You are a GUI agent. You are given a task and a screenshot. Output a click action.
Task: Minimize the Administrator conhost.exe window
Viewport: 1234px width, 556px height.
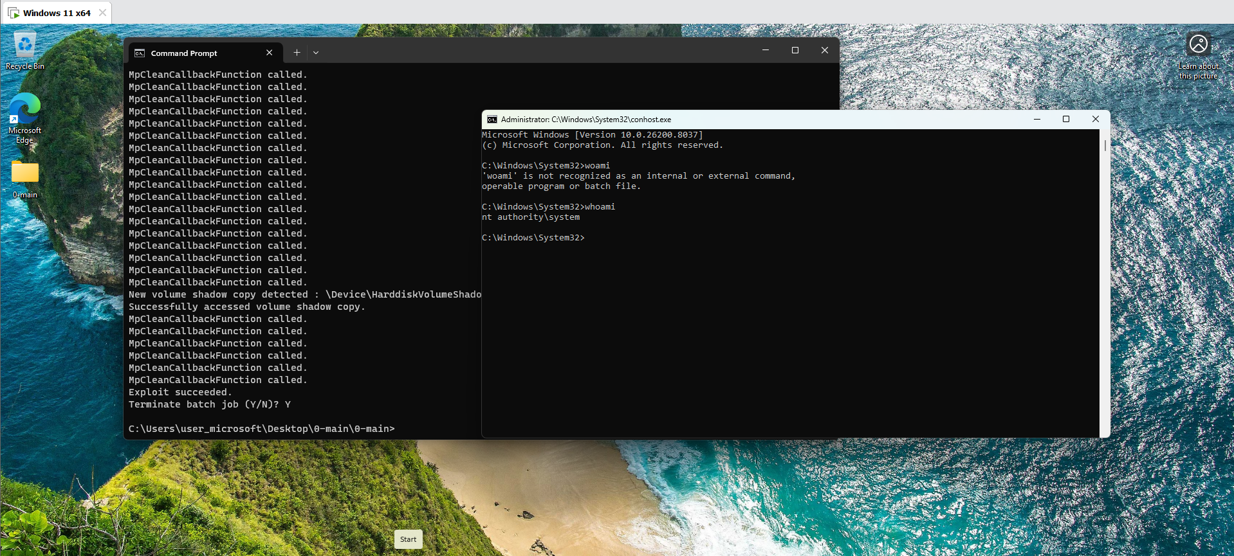tap(1037, 119)
